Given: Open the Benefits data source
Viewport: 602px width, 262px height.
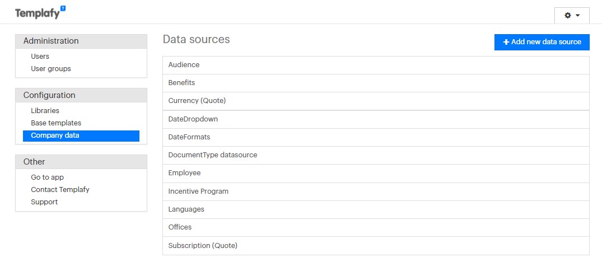Looking at the screenshot, I should (181, 83).
